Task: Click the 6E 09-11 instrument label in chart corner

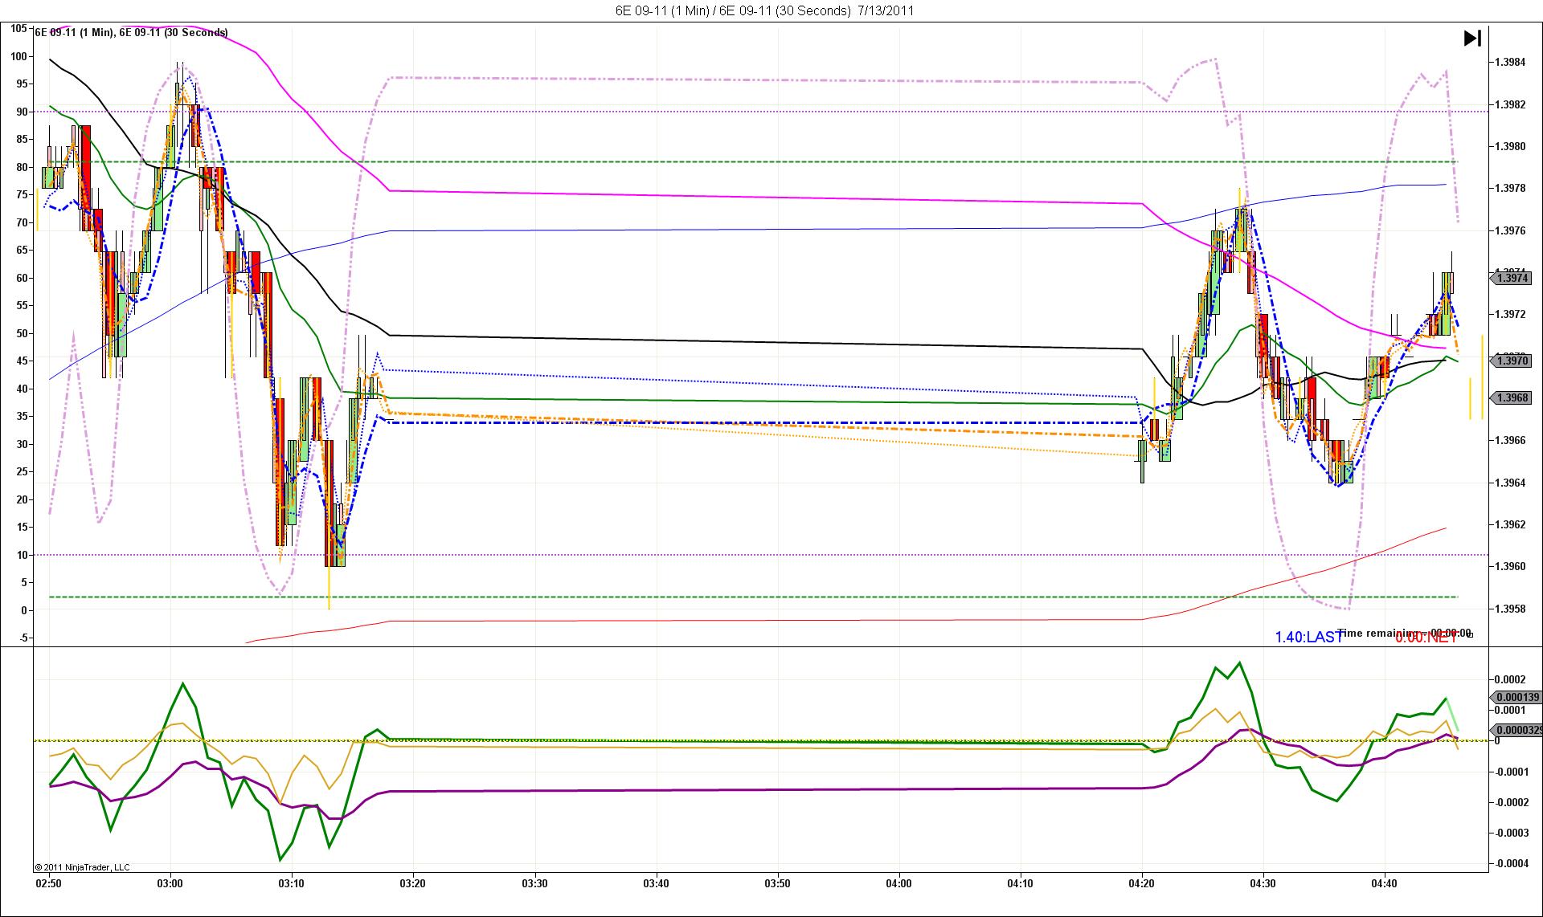Action: pos(131,33)
